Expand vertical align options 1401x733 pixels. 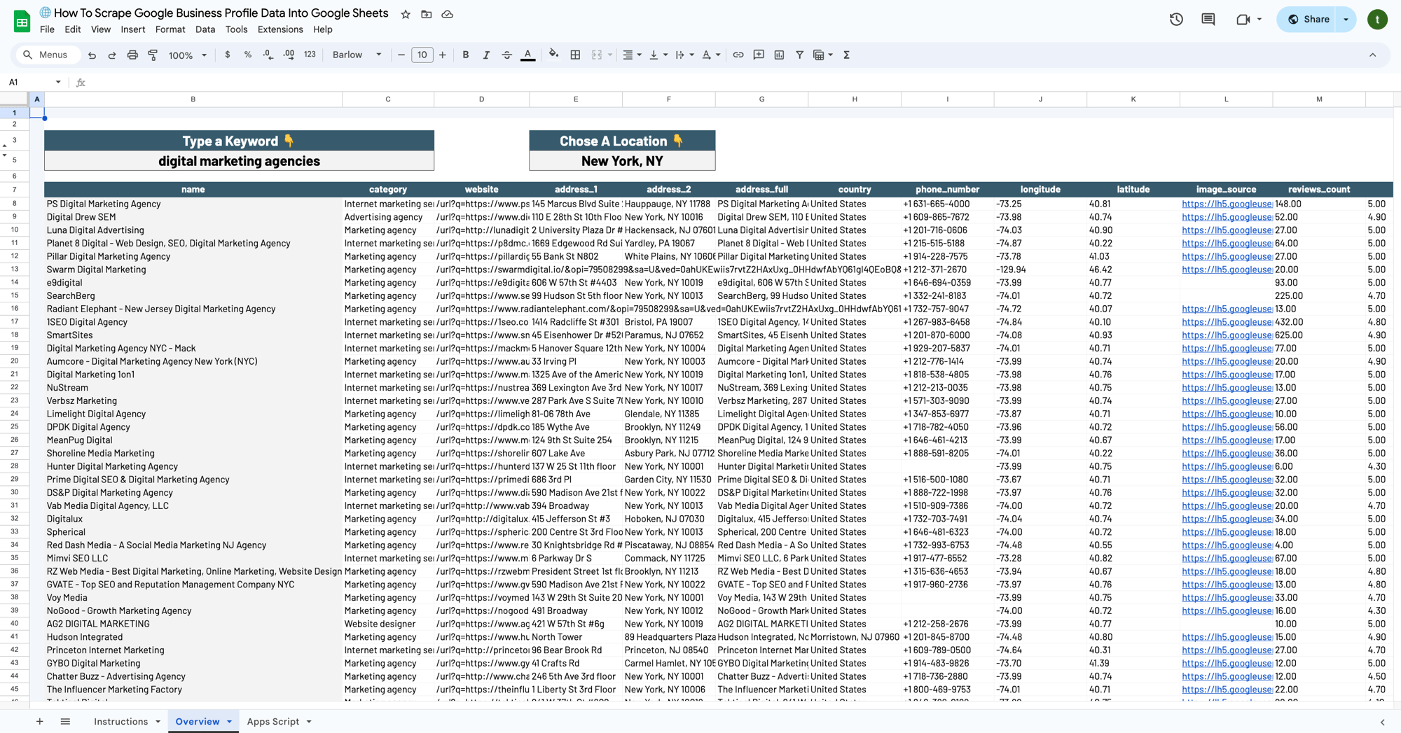665,55
